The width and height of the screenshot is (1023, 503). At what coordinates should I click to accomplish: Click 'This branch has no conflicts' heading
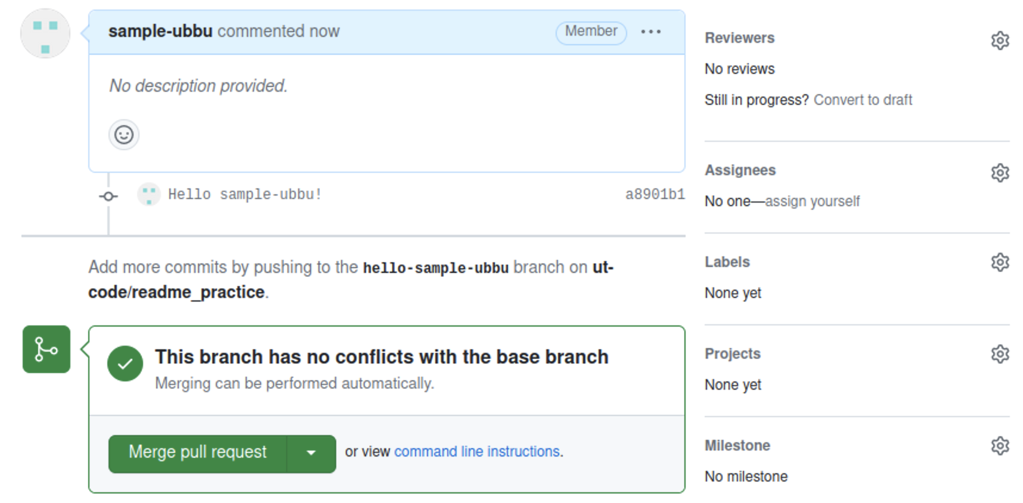382,357
